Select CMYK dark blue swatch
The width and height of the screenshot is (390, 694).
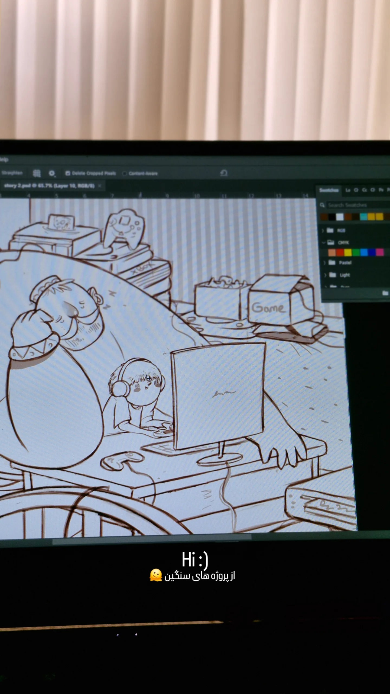[x=372, y=252]
